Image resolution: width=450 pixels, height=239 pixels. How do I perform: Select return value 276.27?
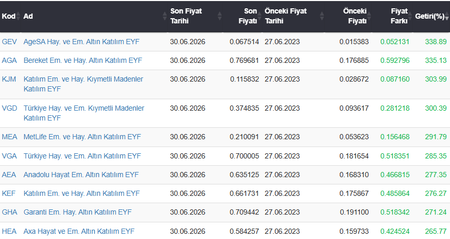[x=435, y=193]
